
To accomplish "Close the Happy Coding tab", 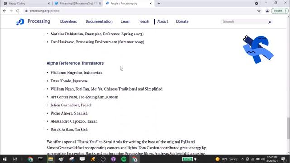I will [x=49, y=3].
